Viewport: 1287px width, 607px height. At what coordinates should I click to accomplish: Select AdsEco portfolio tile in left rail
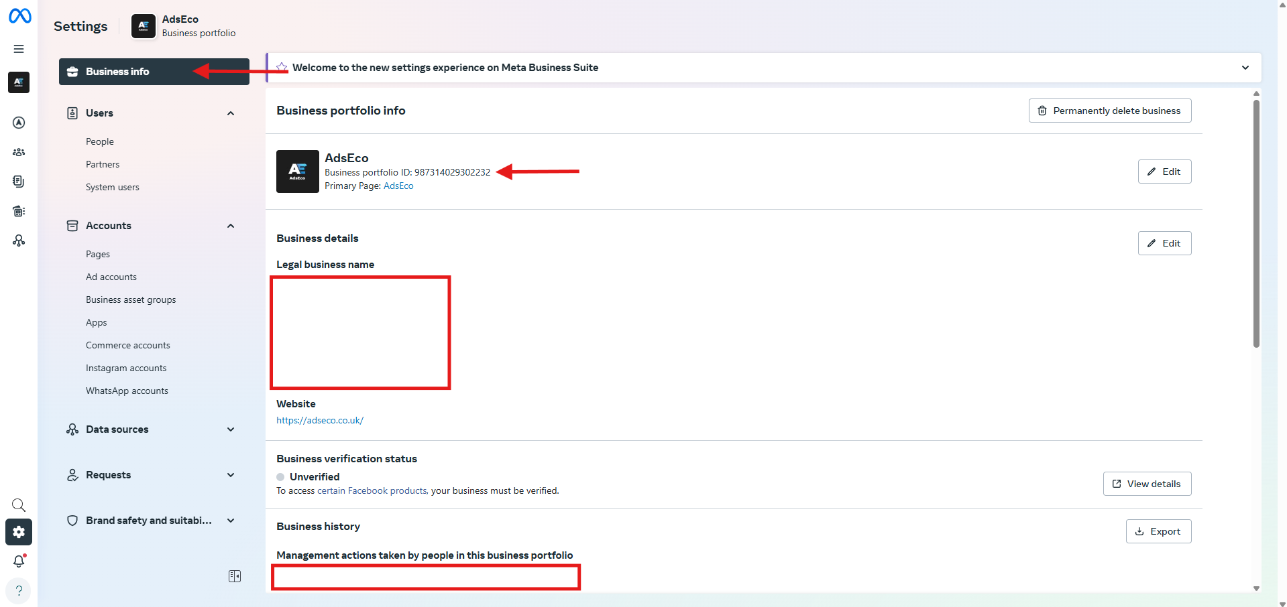click(x=19, y=82)
